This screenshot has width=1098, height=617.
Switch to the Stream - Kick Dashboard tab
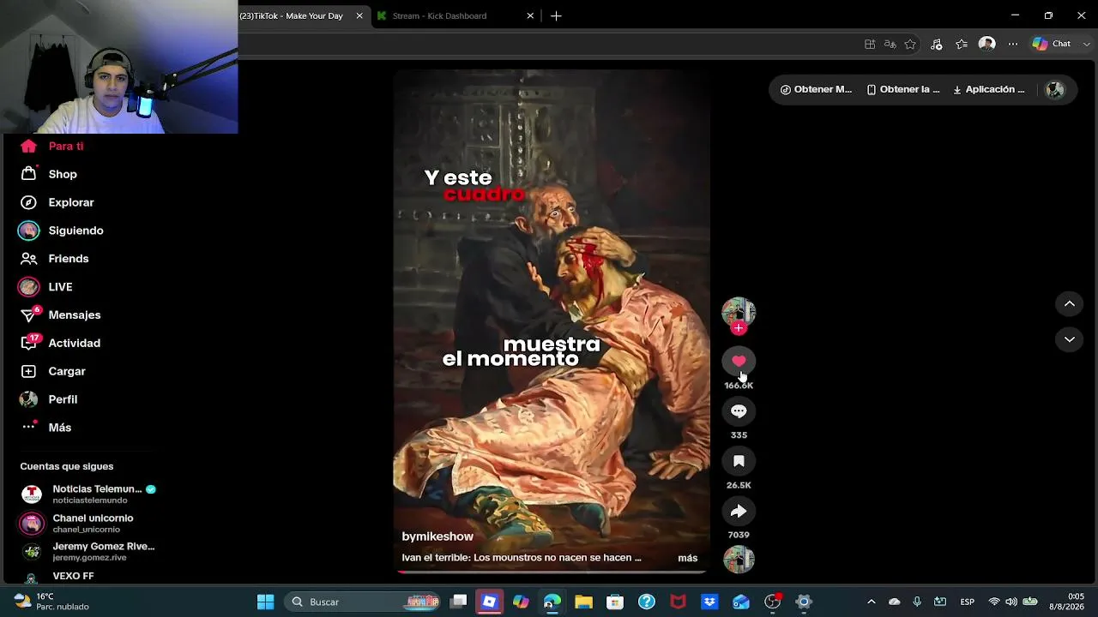pos(439,15)
